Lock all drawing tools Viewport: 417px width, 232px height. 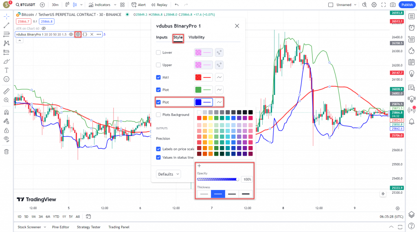(7, 130)
